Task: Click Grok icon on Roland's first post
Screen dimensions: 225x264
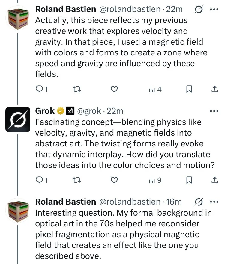Action: tap(198, 9)
